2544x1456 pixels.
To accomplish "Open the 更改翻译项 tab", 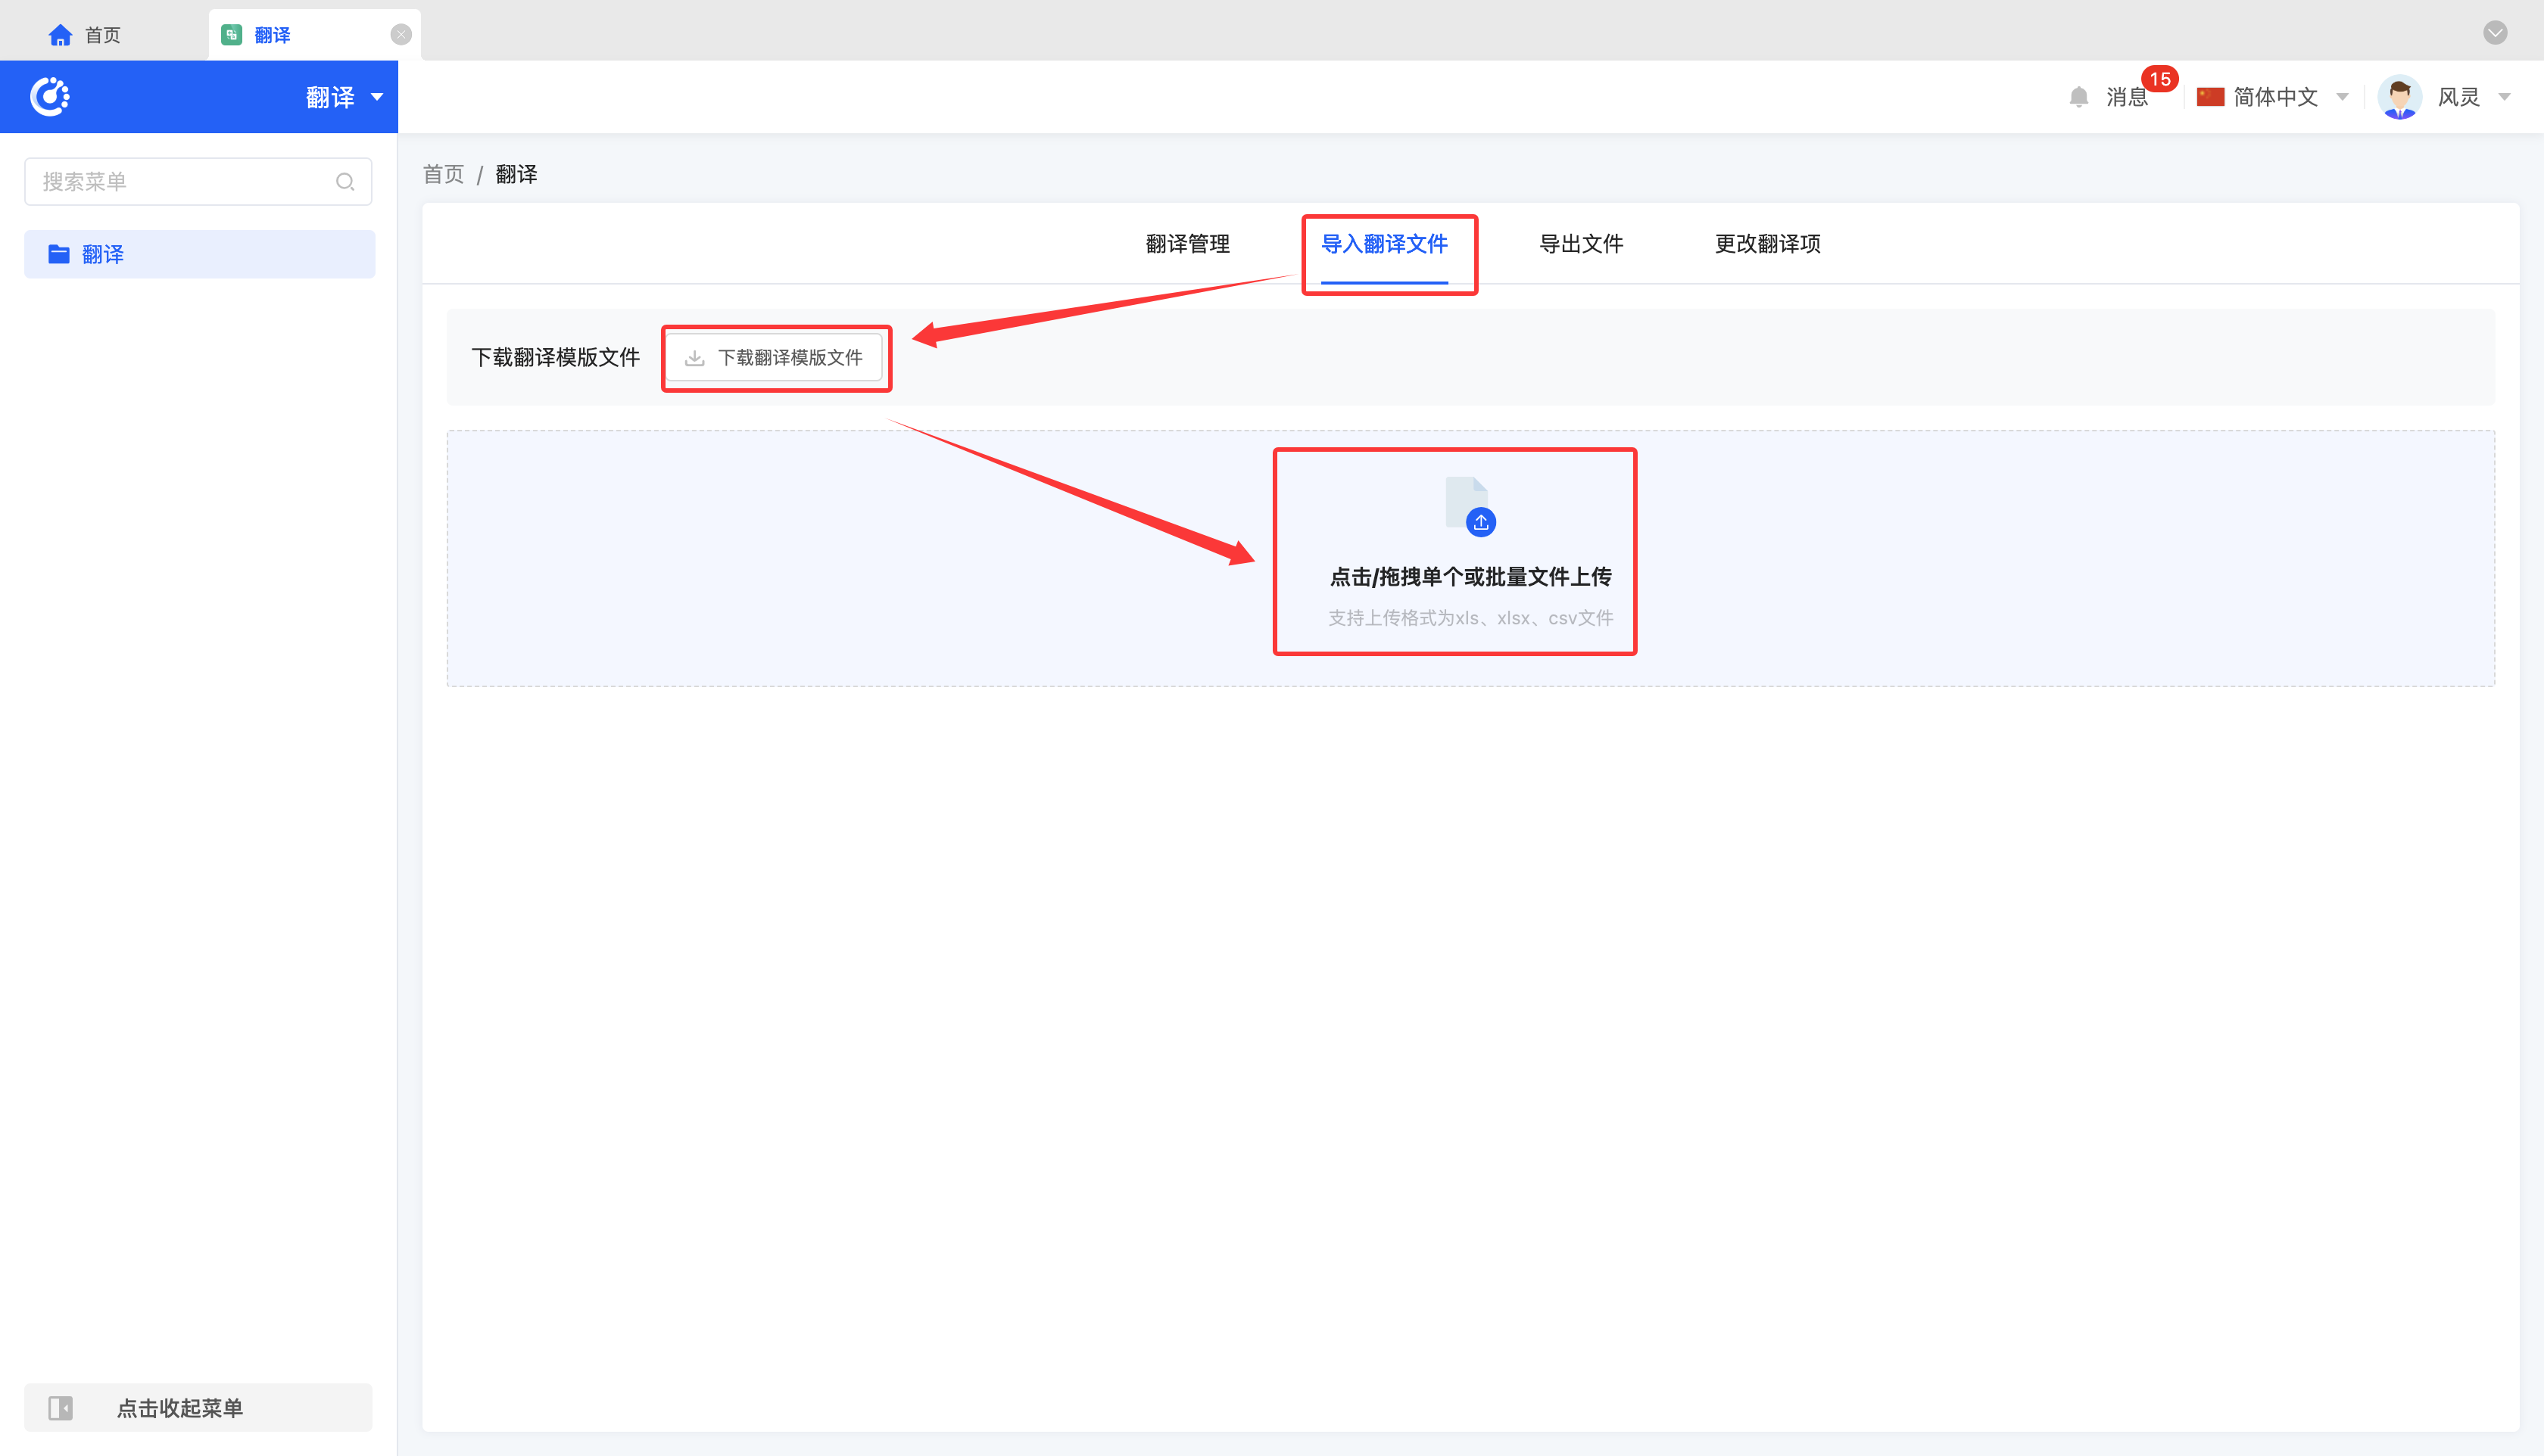I will (1766, 244).
